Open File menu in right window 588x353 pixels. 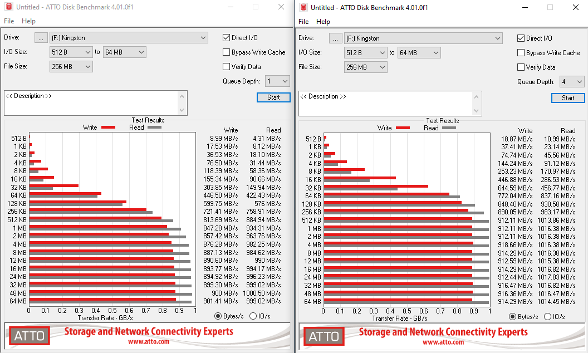click(303, 21)
